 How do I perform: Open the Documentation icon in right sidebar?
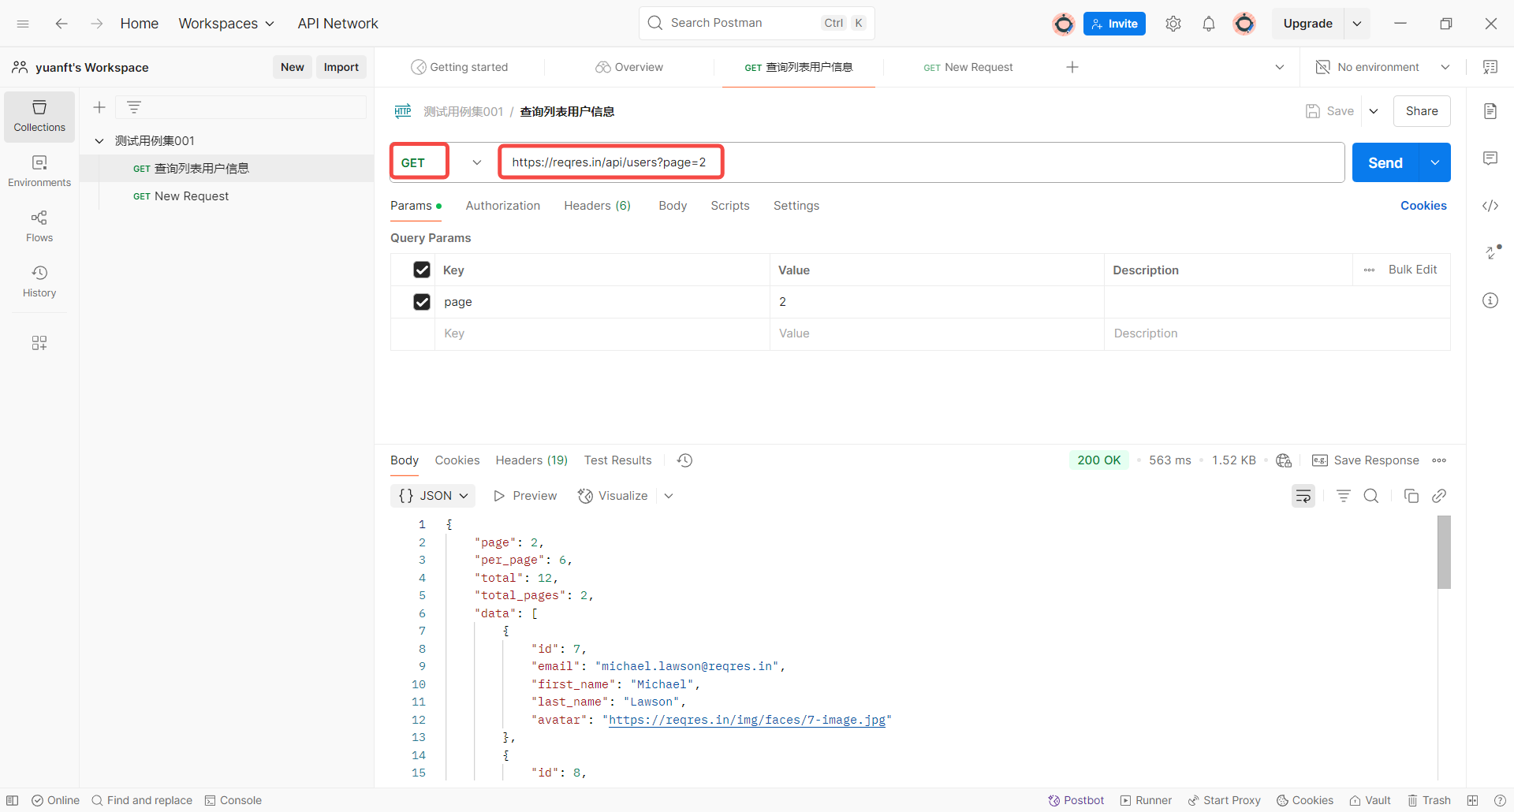1490,111
